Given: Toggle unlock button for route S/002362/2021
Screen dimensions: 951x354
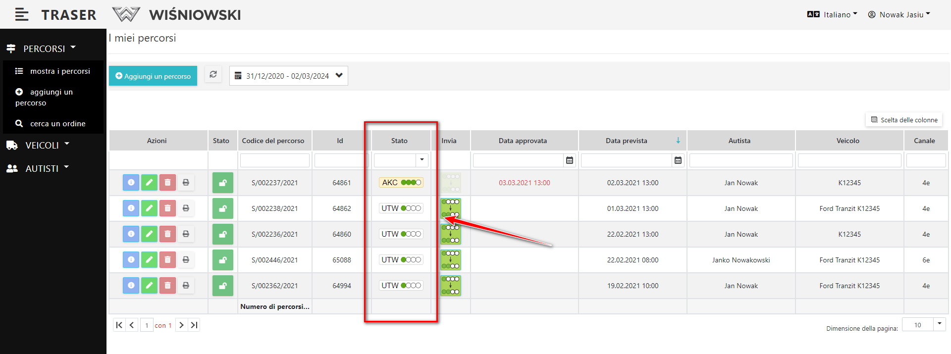Looking at the screenshot, I should point(223,286).
